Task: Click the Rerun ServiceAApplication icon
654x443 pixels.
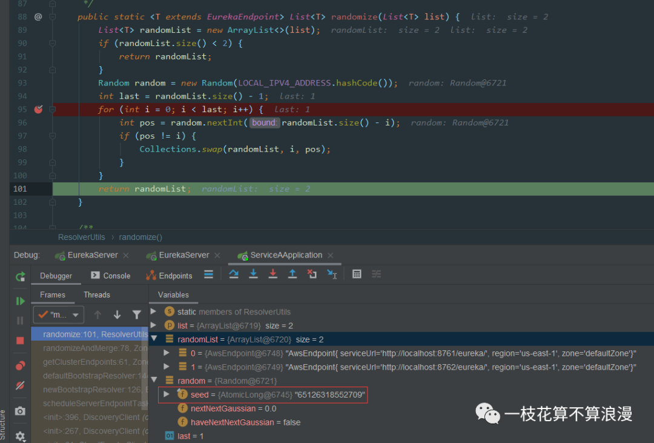Action: click(20, 276)
